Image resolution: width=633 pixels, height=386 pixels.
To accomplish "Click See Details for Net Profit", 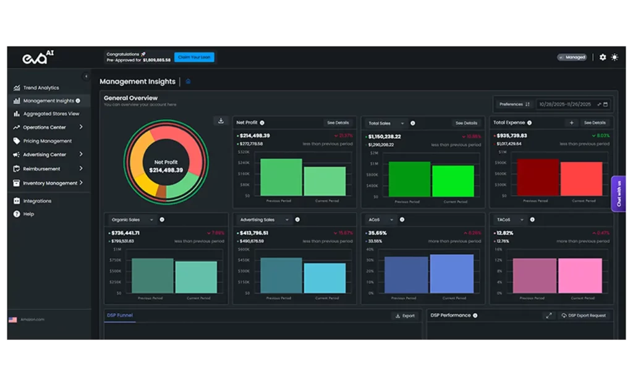I will point(338,123).
